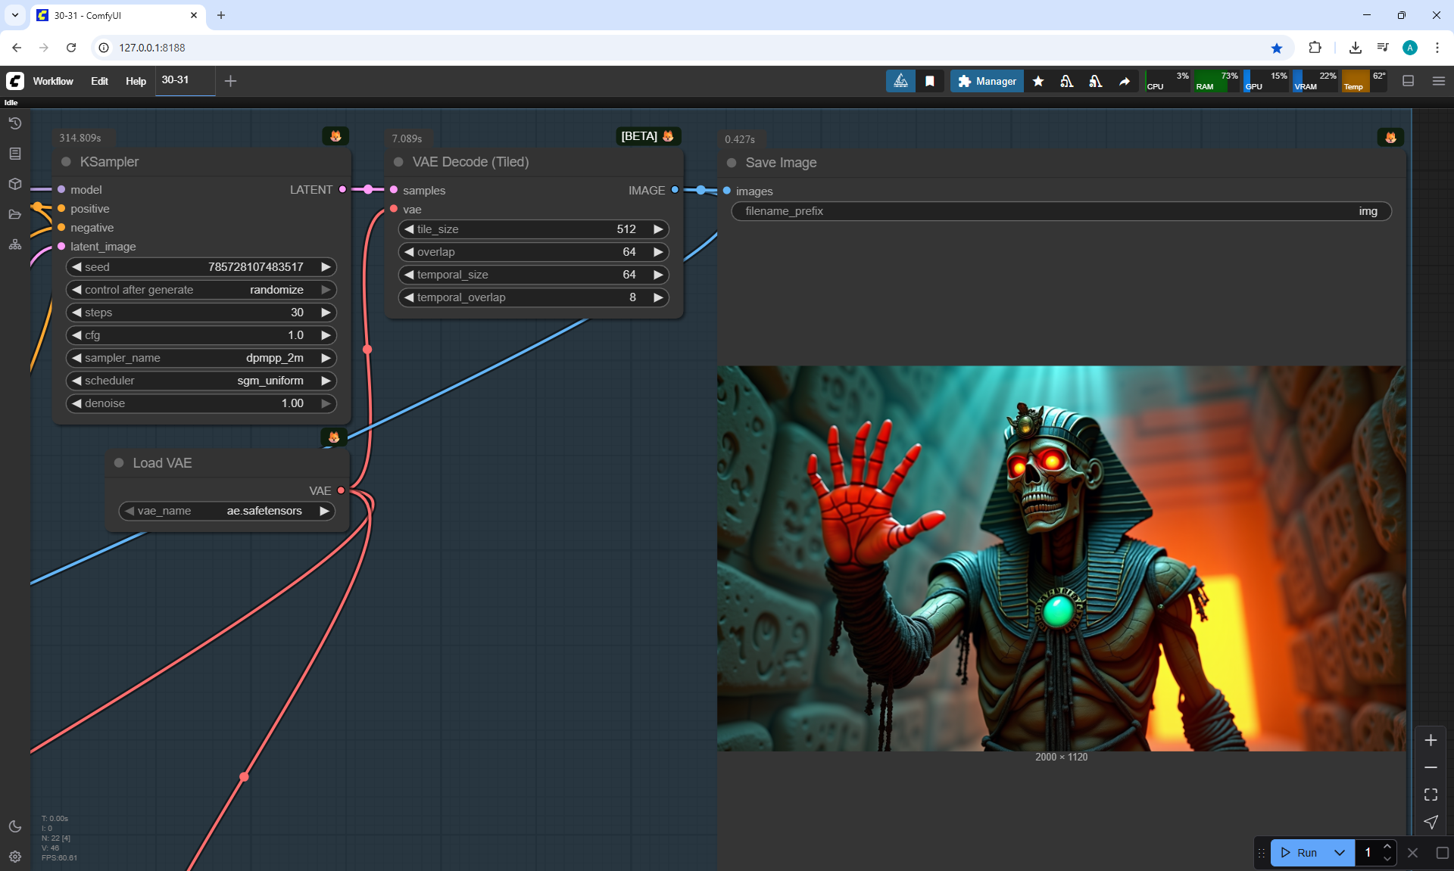The image size is (1454, 871).
Task: Toggle the bottom panel icon in toolbar
Action: 1408,81
